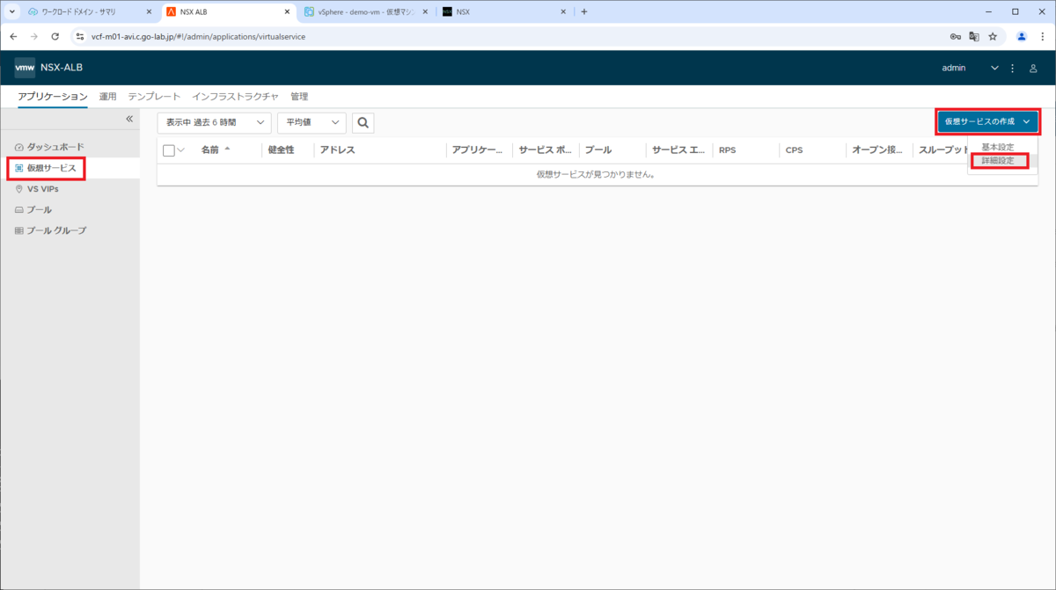Open a new browser tab
Screen dimensions: 1056x590
pos(584,11)
